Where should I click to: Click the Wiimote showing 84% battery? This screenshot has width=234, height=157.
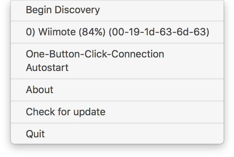(x=117, y=32)
